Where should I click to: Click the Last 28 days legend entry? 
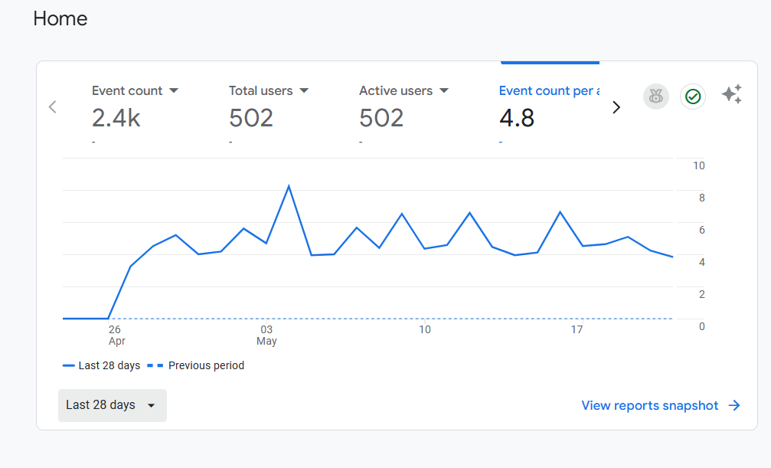[101, 365]
